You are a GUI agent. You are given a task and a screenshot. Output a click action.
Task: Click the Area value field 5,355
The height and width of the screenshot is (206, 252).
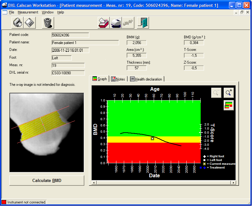point(137,56)
